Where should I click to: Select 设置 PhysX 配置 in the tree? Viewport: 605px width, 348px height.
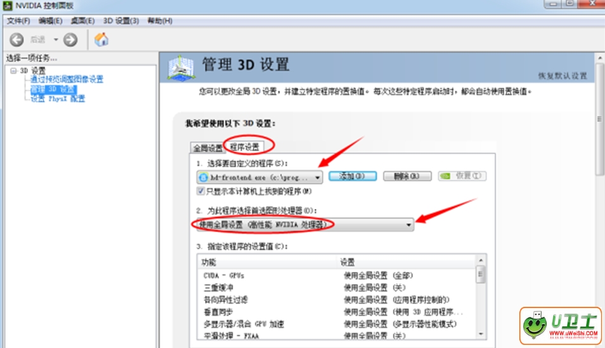58,99
